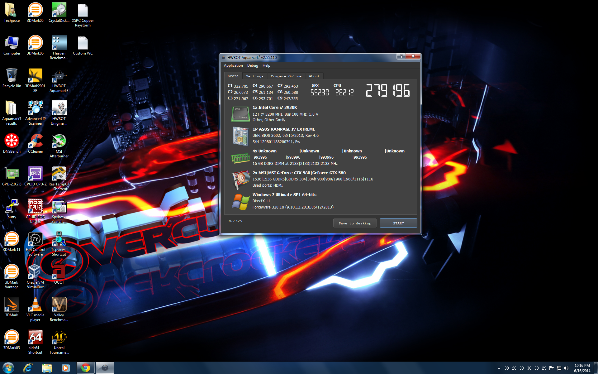Switch to the About tab
Image resolution: width=598 pixels, height=374 pixels.
[x=314, y=76]
